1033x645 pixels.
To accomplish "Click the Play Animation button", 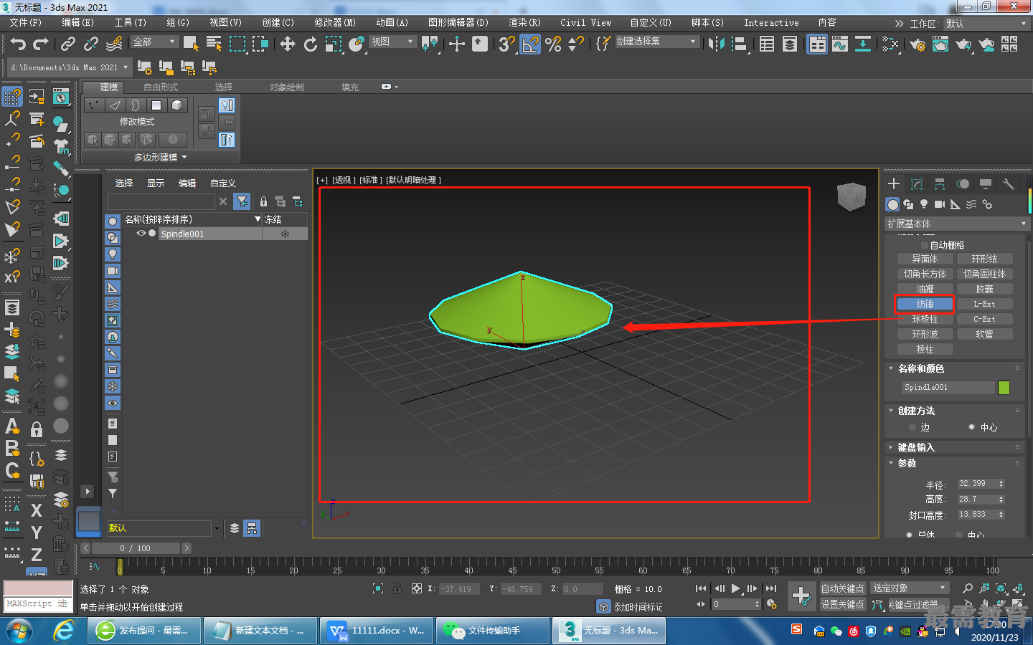I will coord(735,588).
